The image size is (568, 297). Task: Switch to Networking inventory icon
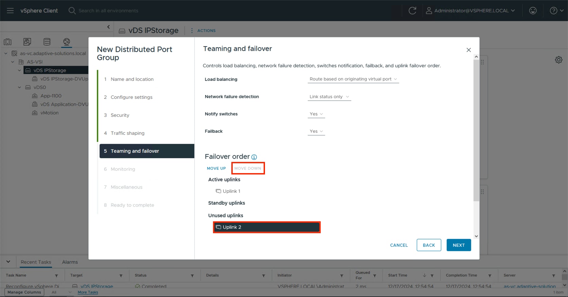pos(67,42)
